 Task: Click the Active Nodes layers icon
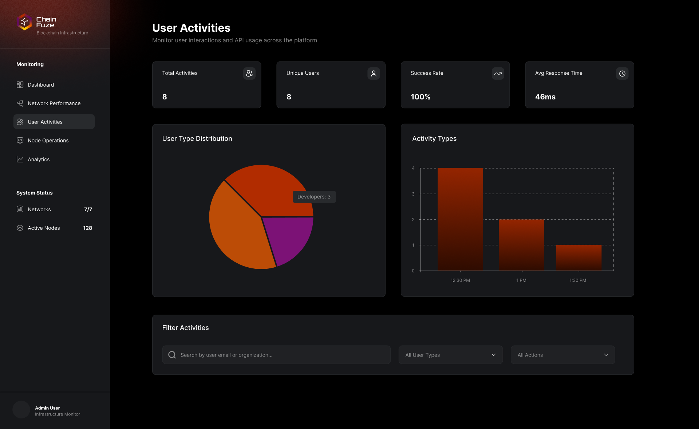click(20, 228)
